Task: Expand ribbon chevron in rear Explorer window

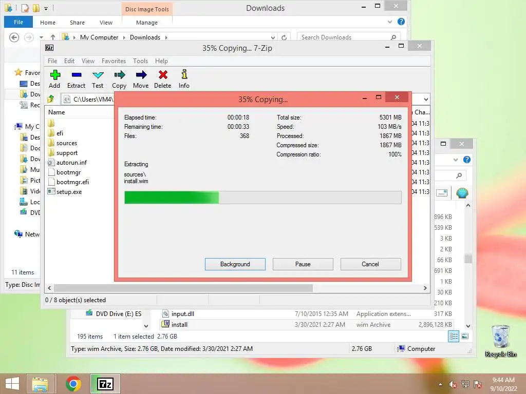Action: (x=456, y=160)
